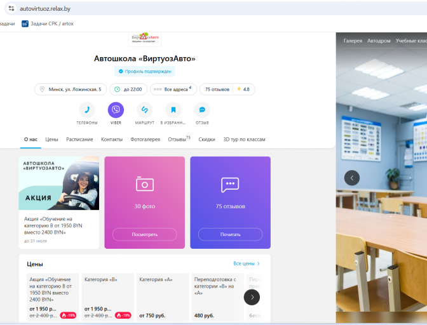Select the Галерея gallery tab

click(x=353, y=41)
